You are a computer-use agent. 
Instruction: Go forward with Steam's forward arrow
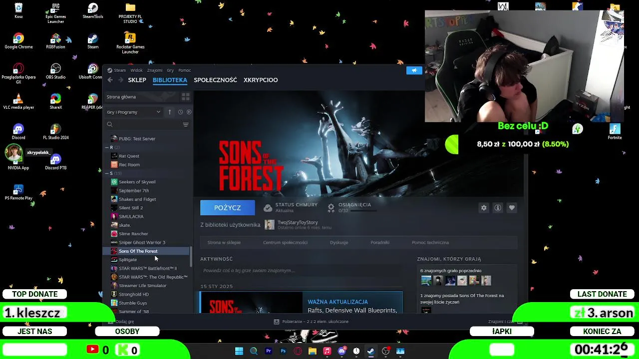120,80
